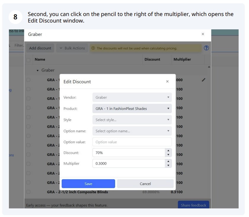The image size is (249, 217).
Task: Expand the Bulk Actions dropdown
Action: point(72,48)
